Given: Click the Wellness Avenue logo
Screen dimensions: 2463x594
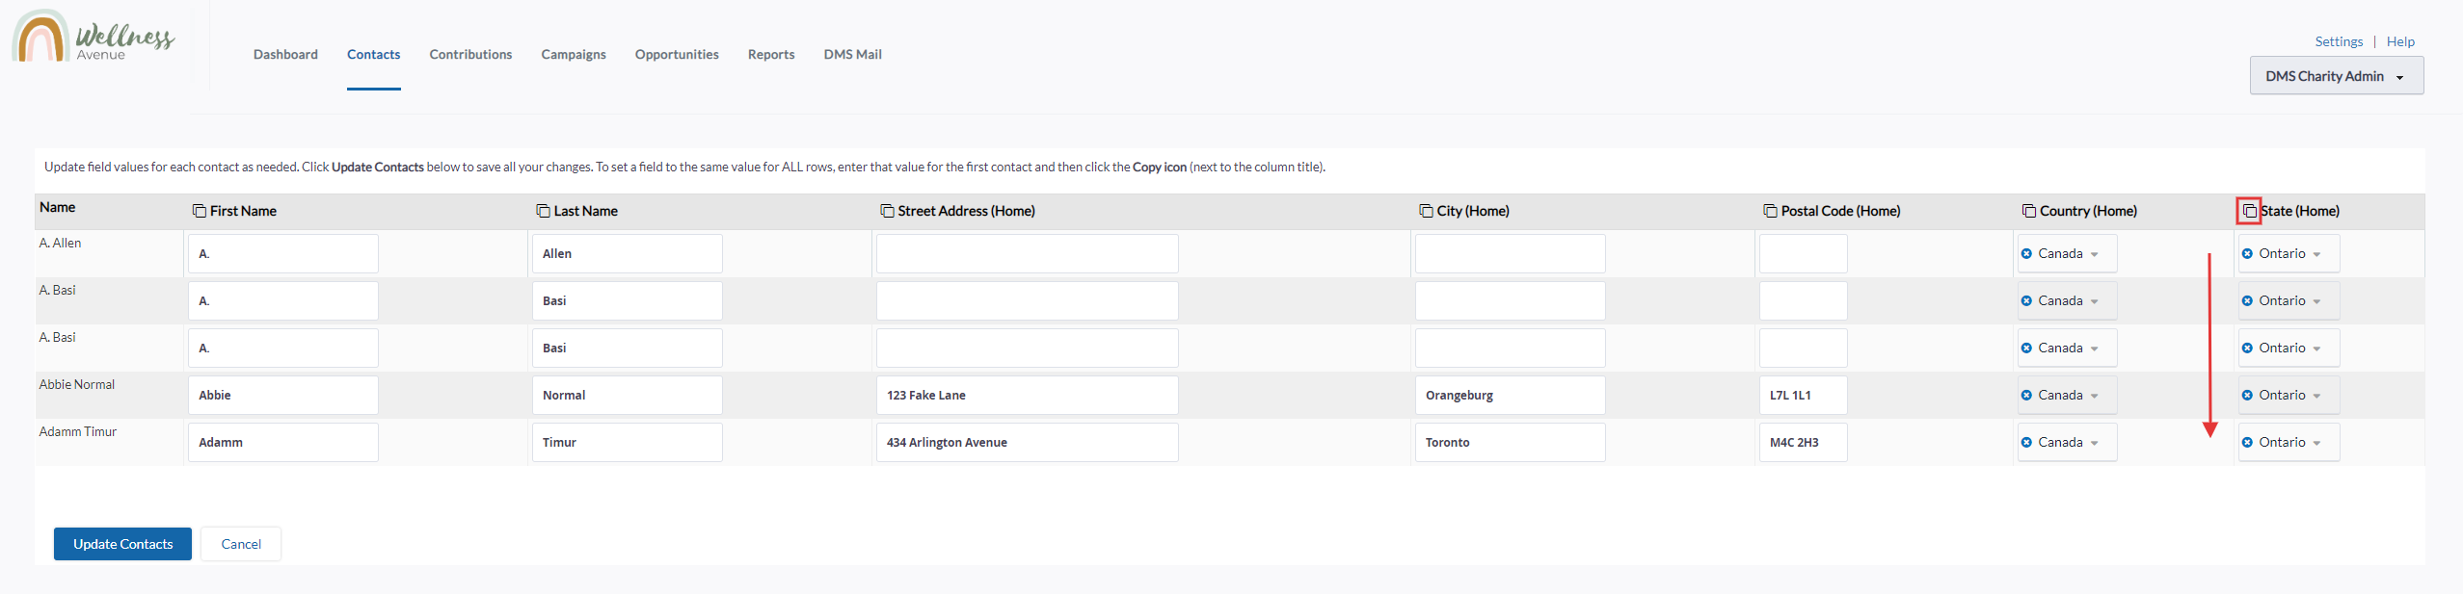Looking at the screenshot, I should click(94, 39).
